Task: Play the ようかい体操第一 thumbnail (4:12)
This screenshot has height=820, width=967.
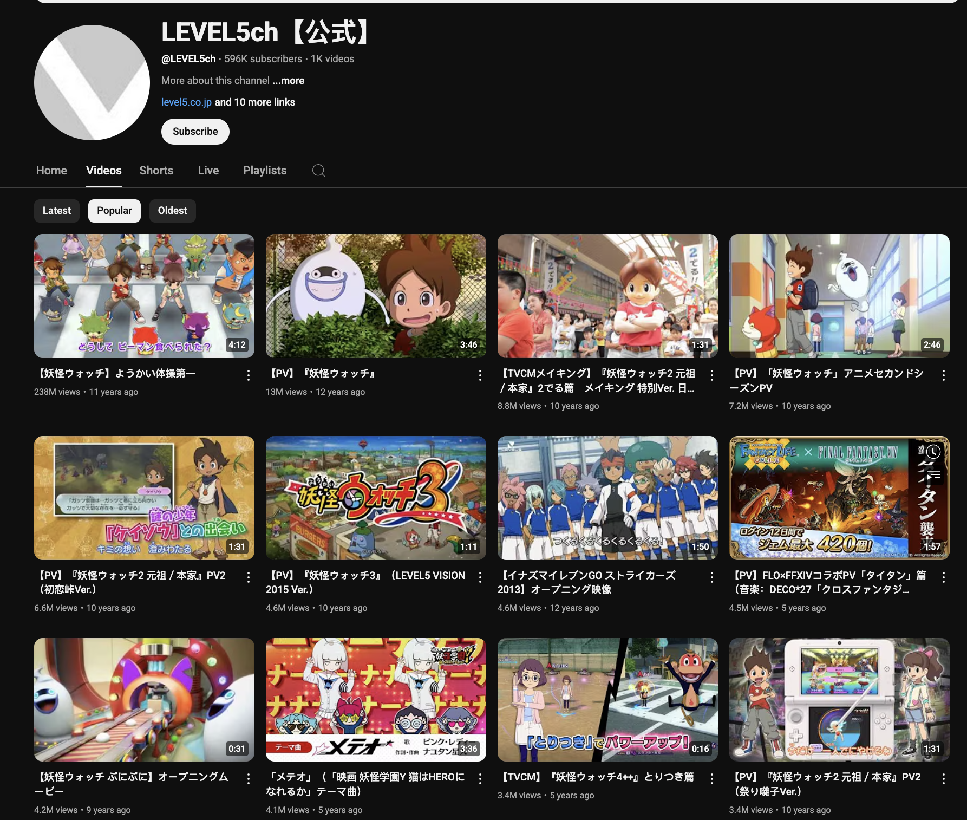Action: tap(144, 296)
